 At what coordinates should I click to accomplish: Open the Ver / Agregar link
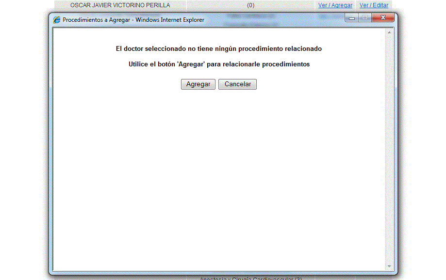click(x=335, y=5)
